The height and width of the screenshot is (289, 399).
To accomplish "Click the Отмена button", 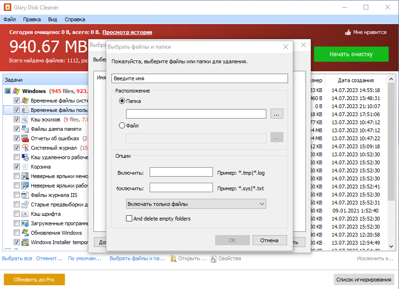I will point(270,240).
